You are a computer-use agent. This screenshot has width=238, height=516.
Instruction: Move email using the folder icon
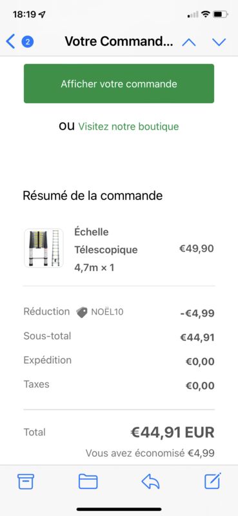(x=88, y=481)
